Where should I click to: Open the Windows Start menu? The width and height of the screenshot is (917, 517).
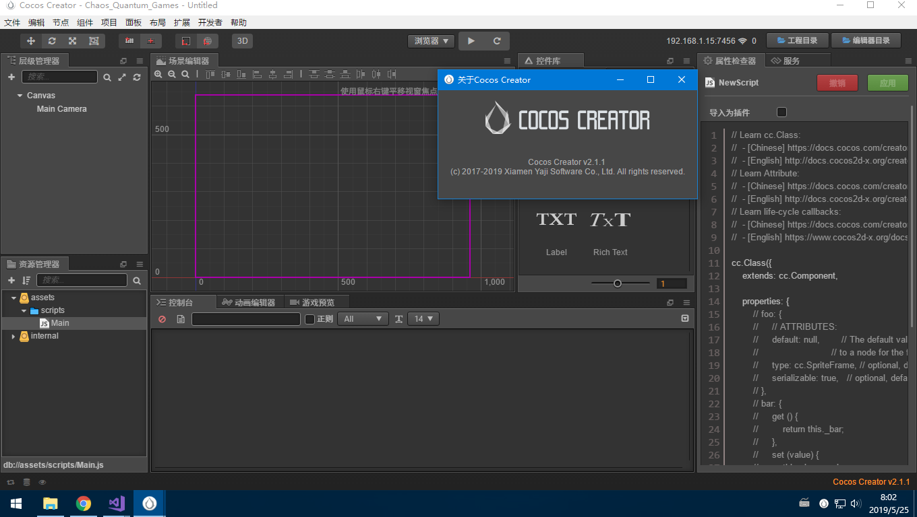coord(16,504)
